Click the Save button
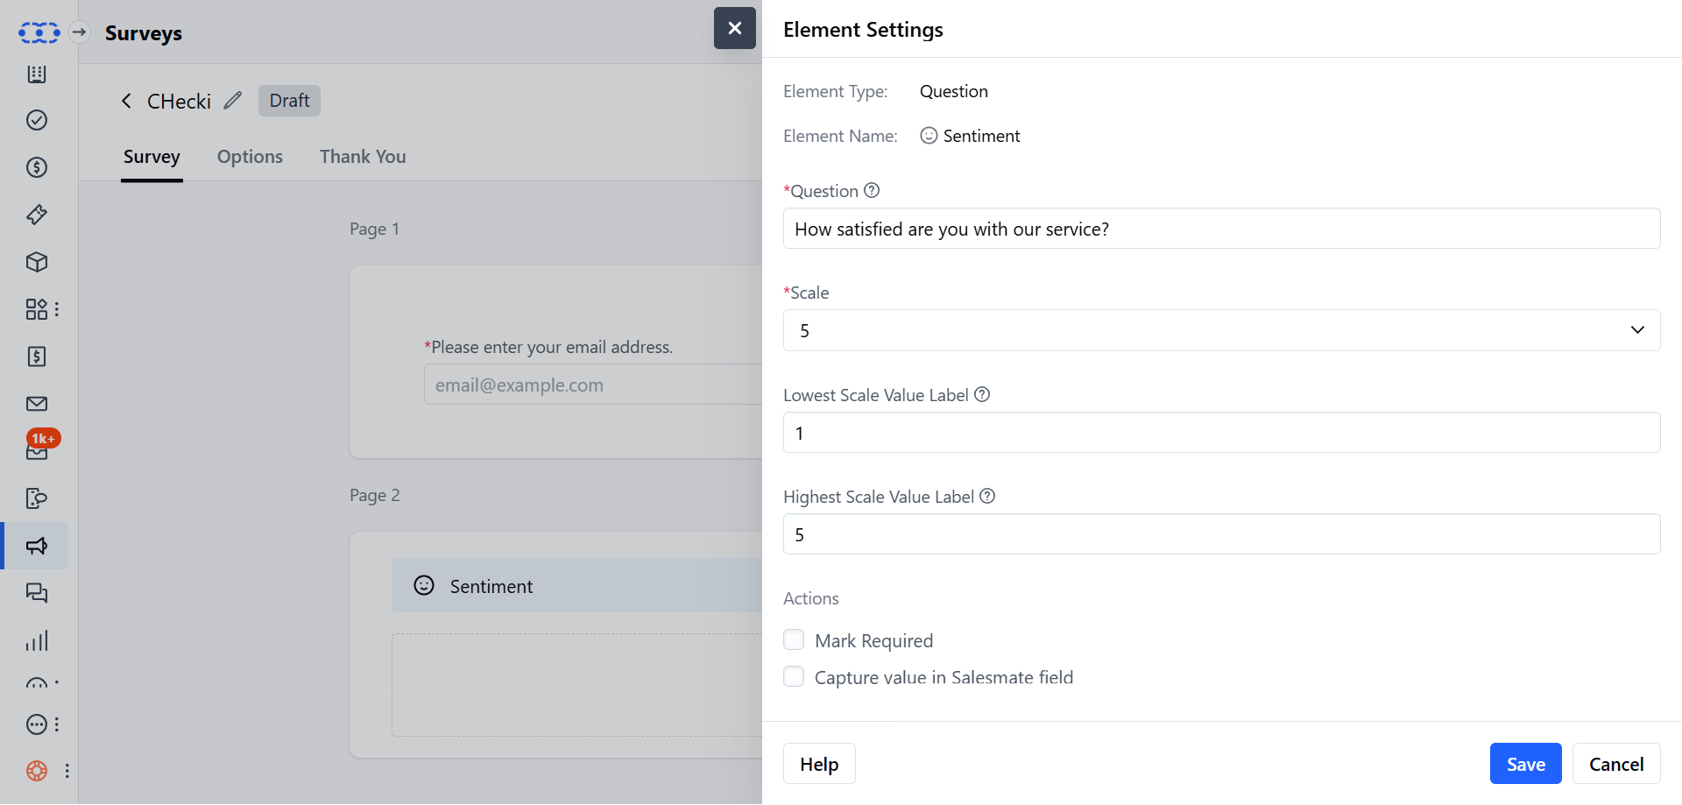This screenshot has height=805, width=1682. pos(1525,764)
